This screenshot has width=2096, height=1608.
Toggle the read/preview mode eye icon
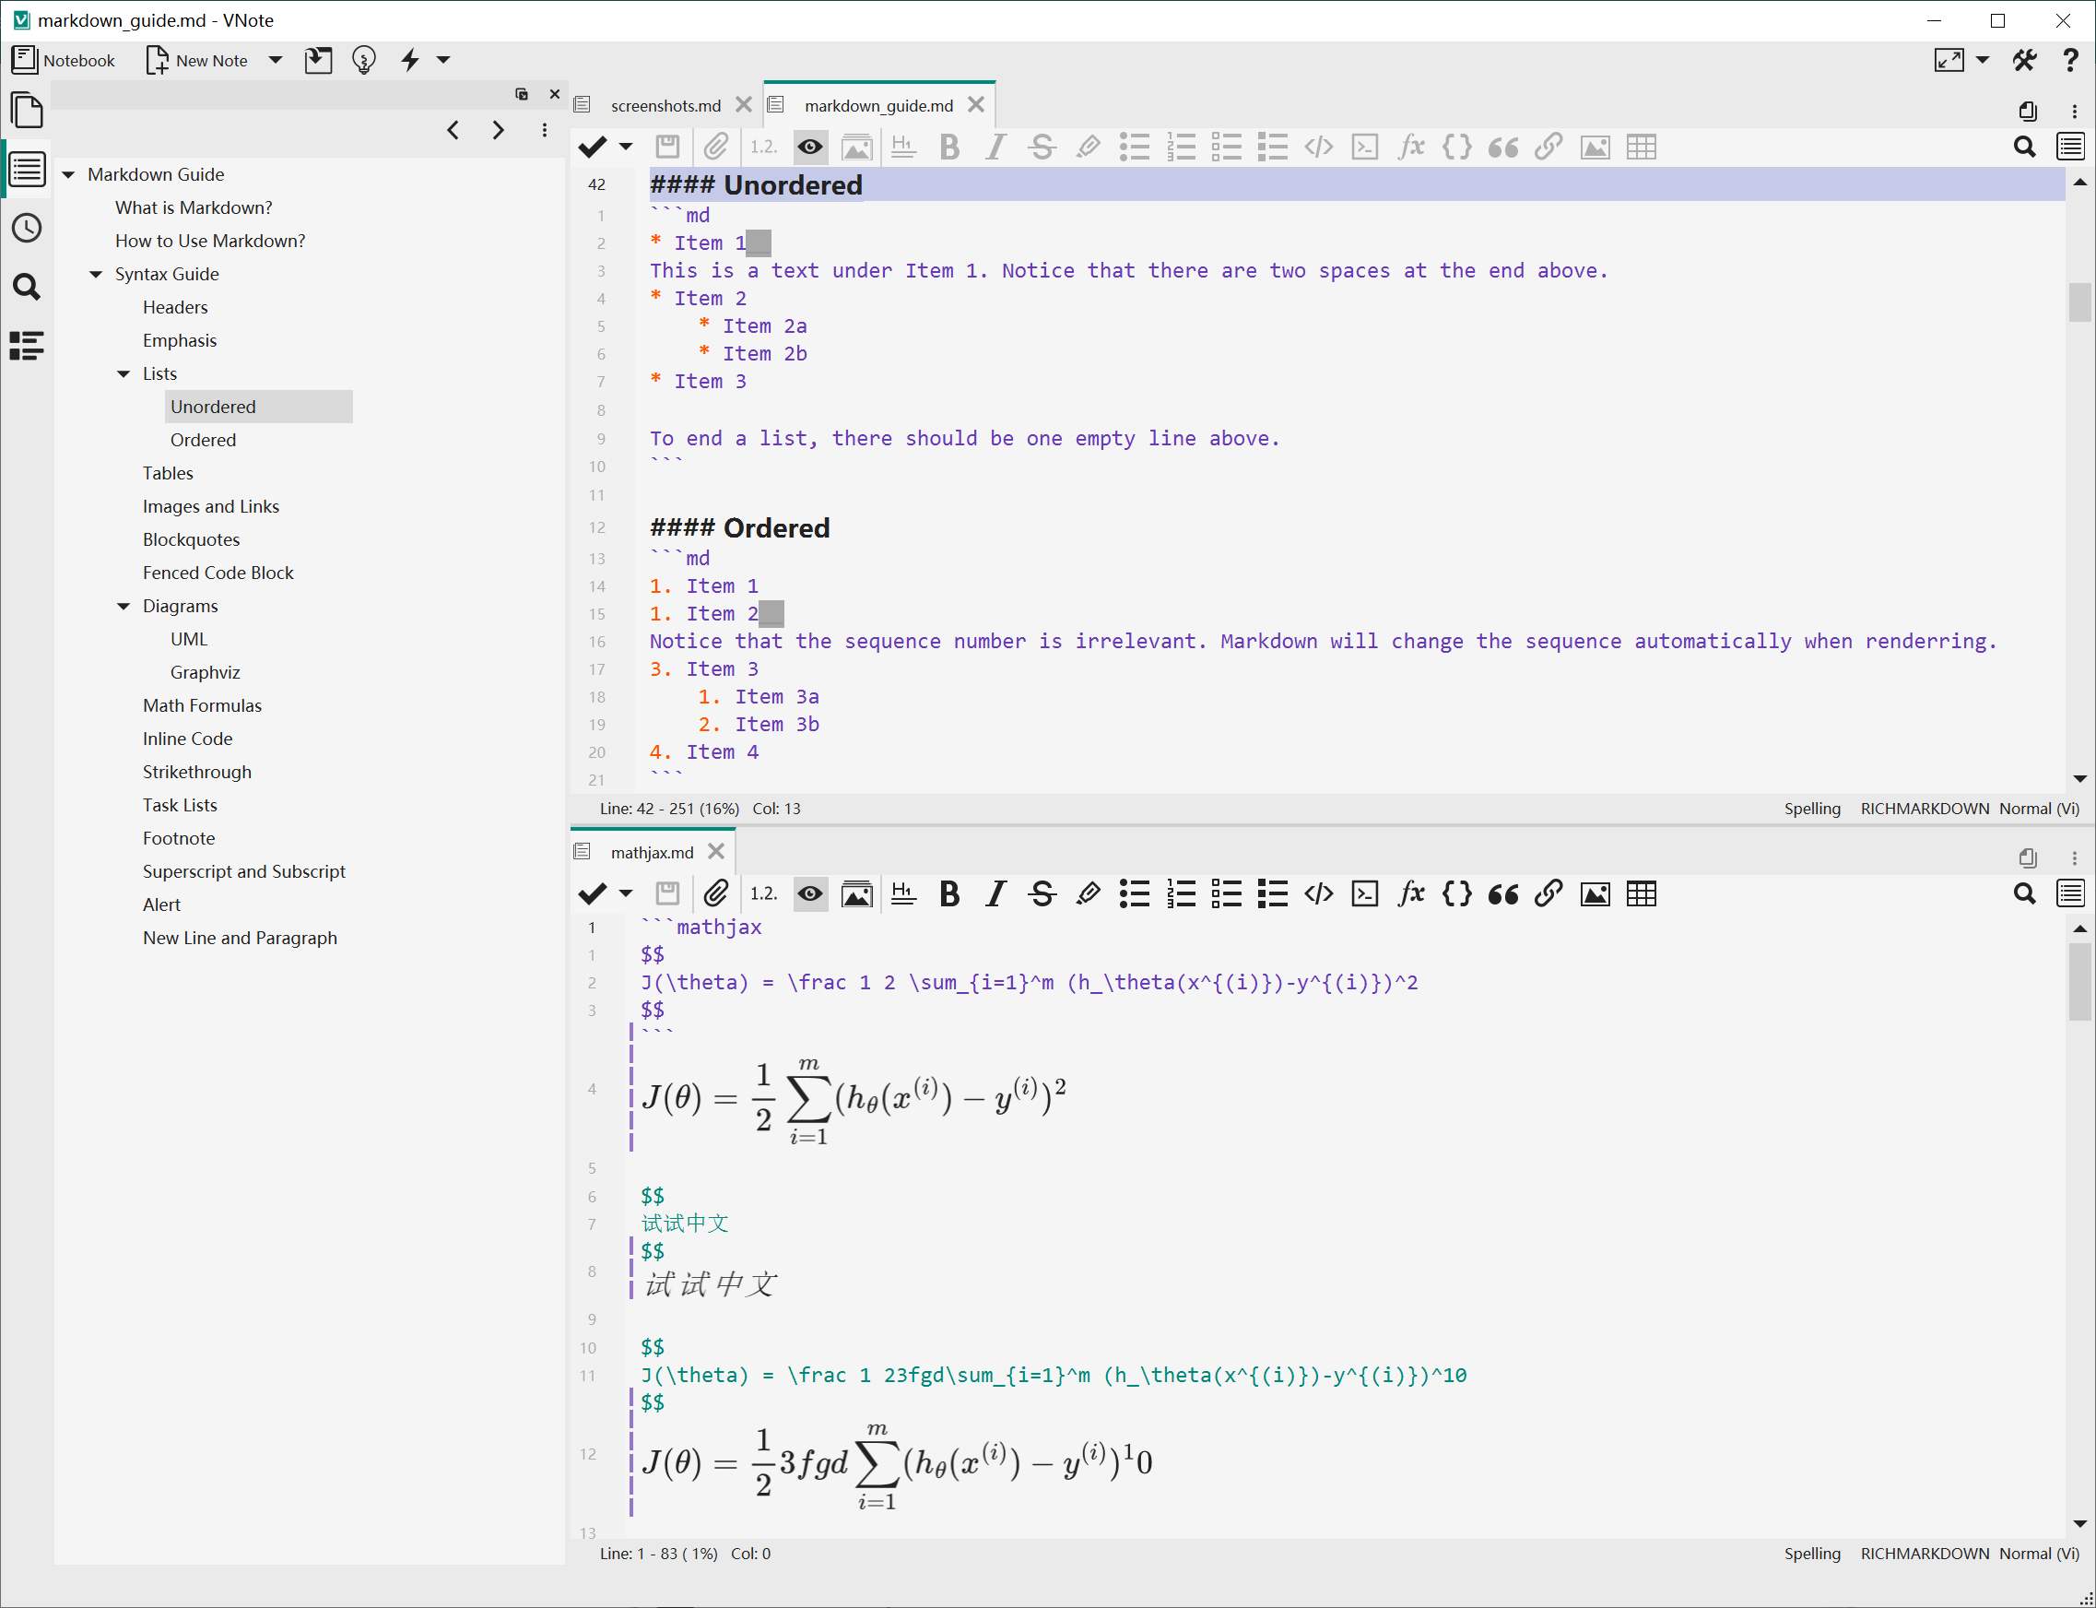(x=809, y=147)
